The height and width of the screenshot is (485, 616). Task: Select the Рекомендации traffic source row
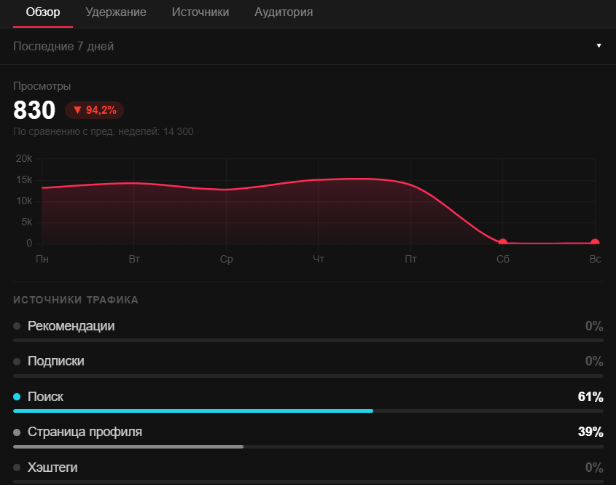pyautogui.click(x=308, y=330)
